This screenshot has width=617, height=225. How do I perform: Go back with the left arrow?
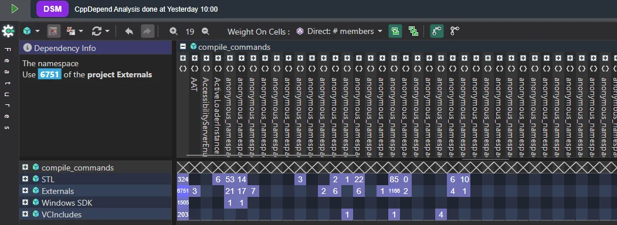tap(129, 31)
